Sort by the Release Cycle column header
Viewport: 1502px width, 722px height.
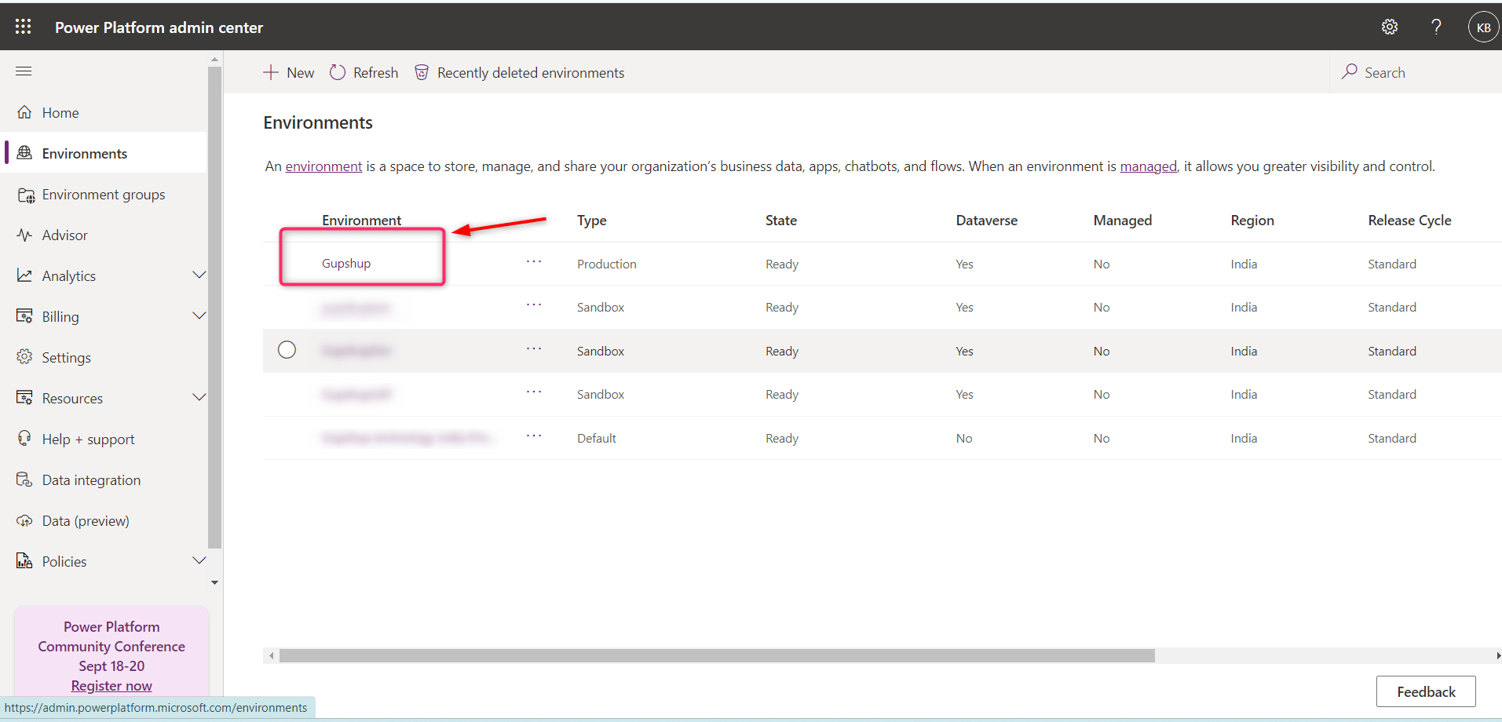1409,221
